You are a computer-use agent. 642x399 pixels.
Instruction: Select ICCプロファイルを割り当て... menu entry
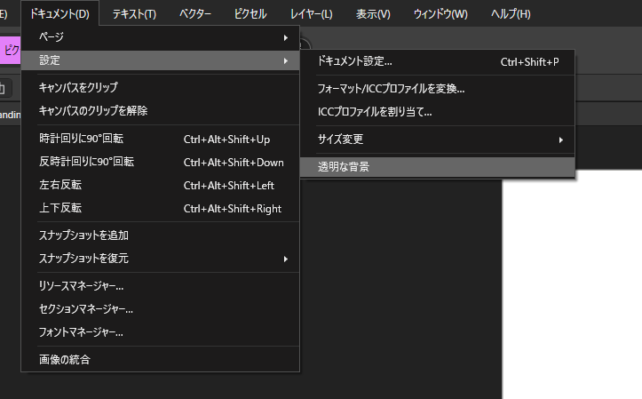pyautogui.click(x=375, y=112)
